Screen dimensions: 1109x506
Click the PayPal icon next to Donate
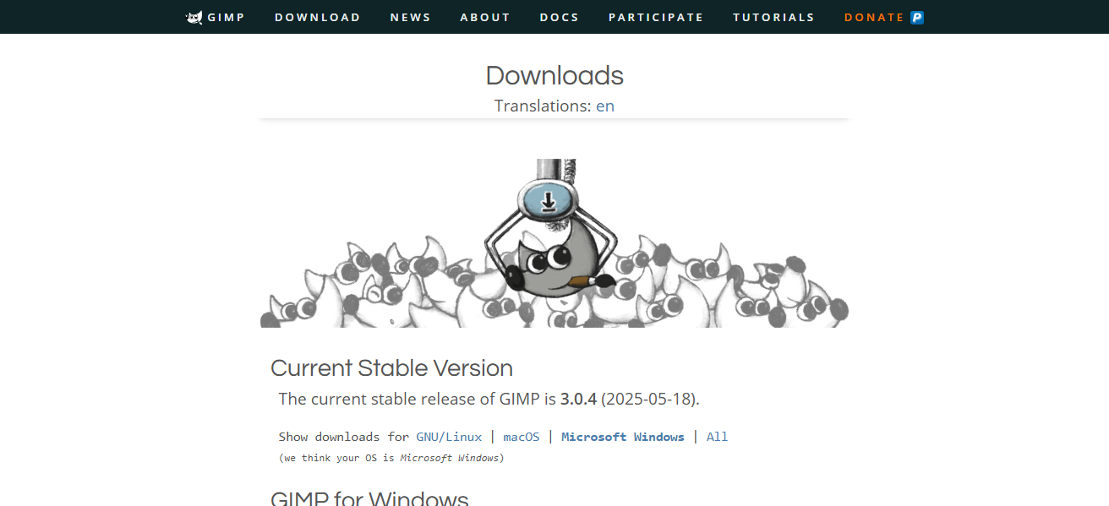[x=917, y=17]
